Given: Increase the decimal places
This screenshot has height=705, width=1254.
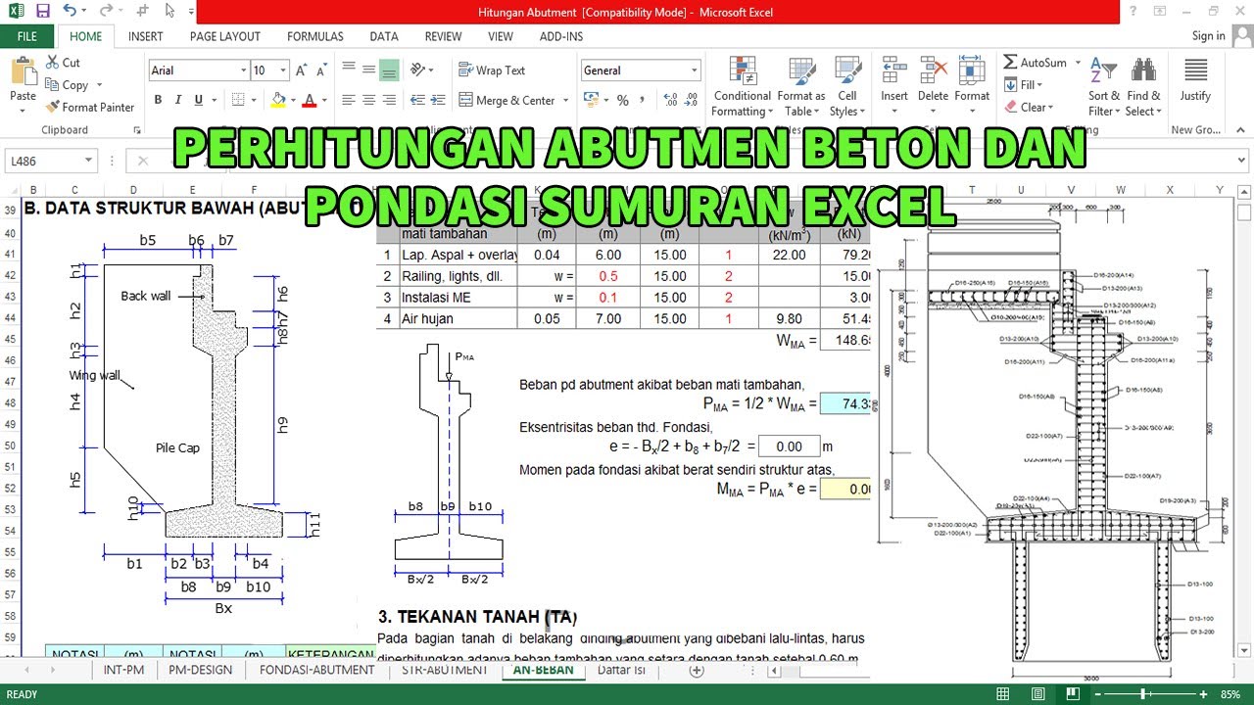Looking at the screenshot, I should (670, 100).
